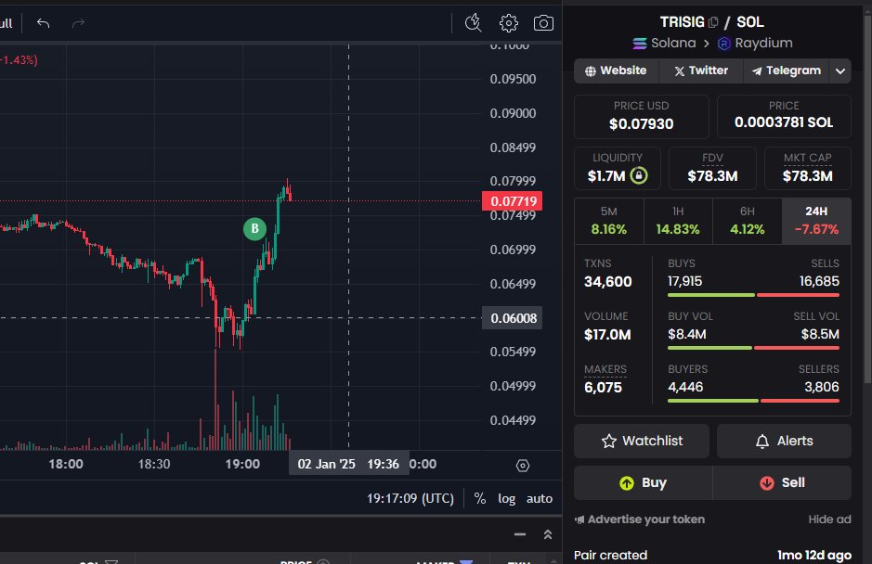
Task: Click the green B trade marker
Action: (x=254, y=228)
